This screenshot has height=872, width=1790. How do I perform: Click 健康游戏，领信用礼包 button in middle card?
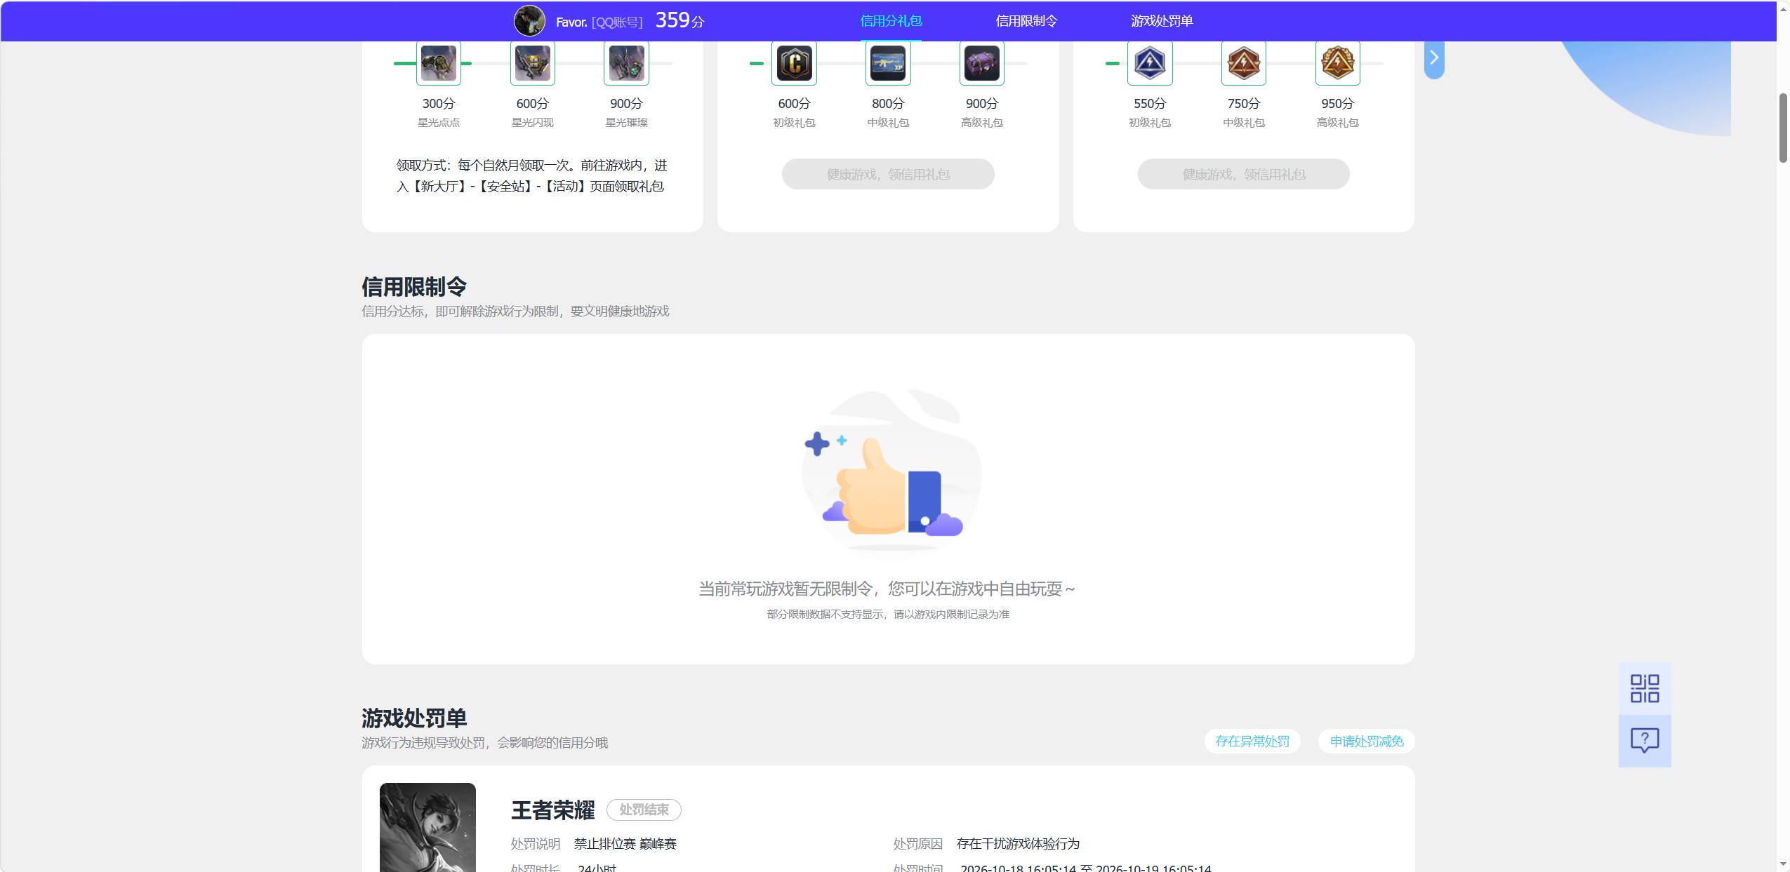click(888, 174)
